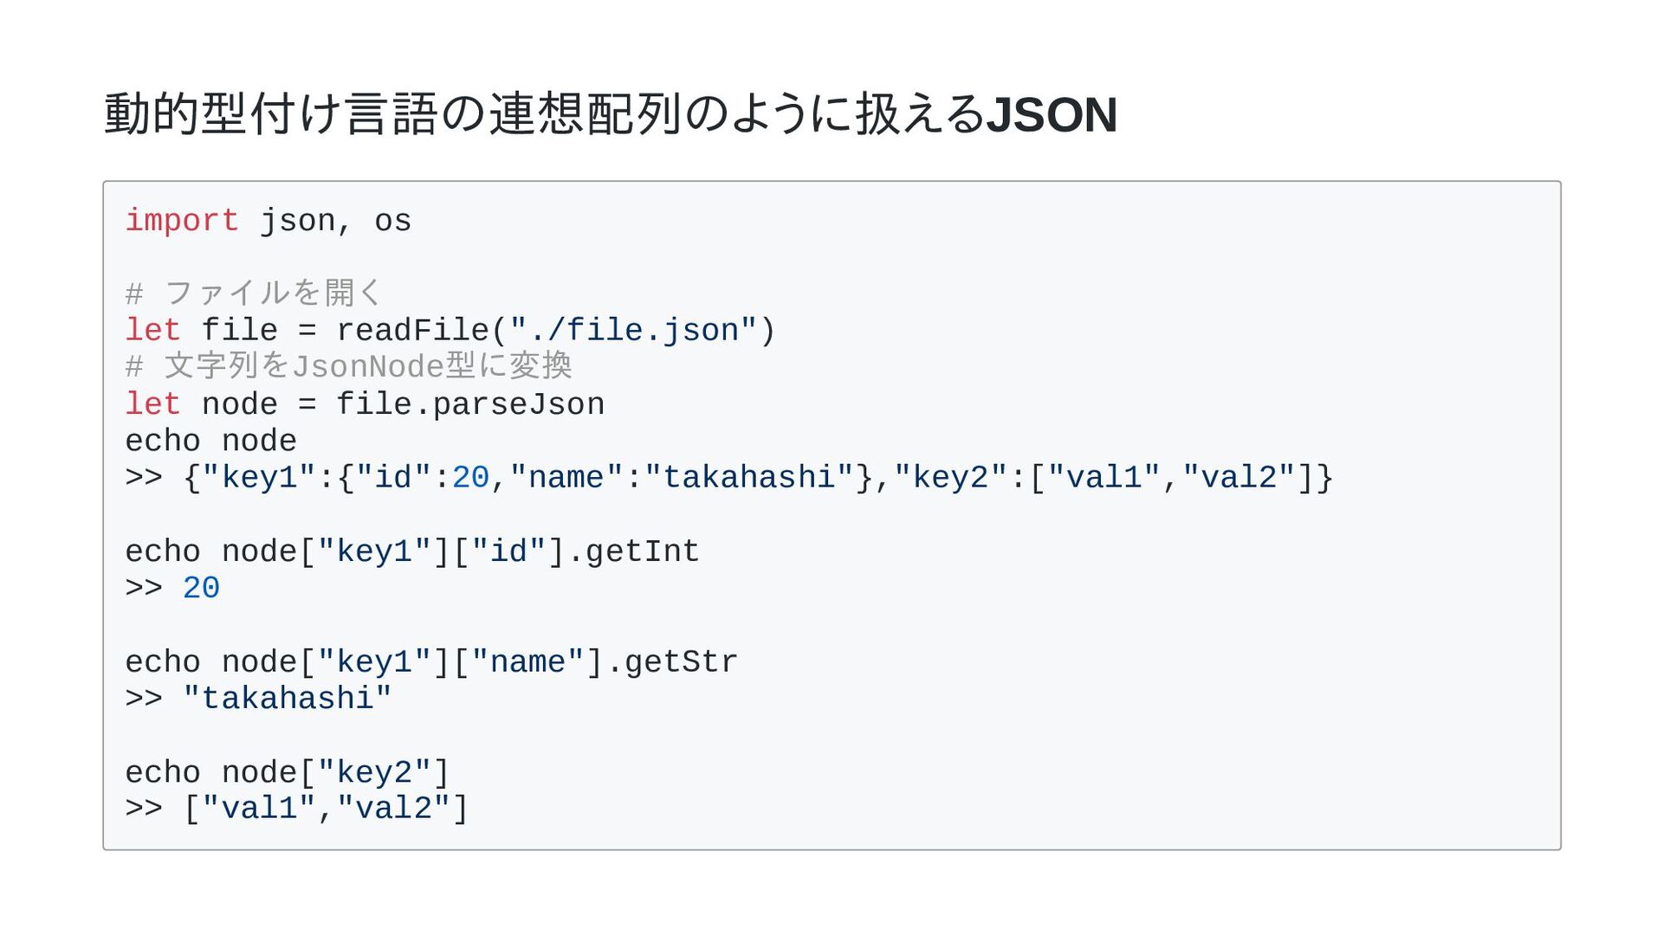Click the output result 20 line
The width and height of the screenshot is (1663, 935).
[x=172, y=589]
